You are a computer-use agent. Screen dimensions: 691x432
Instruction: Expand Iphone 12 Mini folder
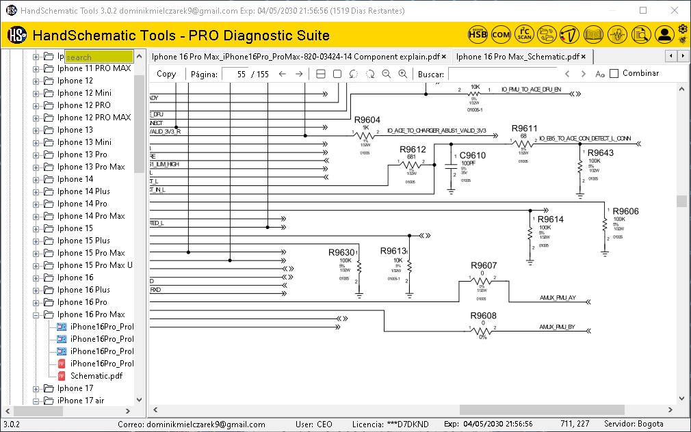click(36, 94)
